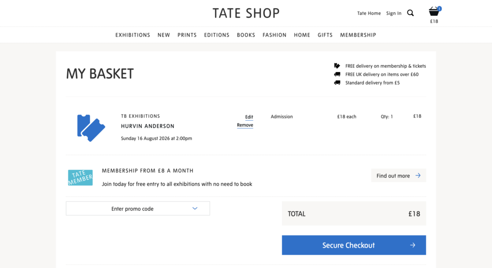Click the £18 basket total in header
Screen dimensions: 492x268
click(x=434, y=21)
